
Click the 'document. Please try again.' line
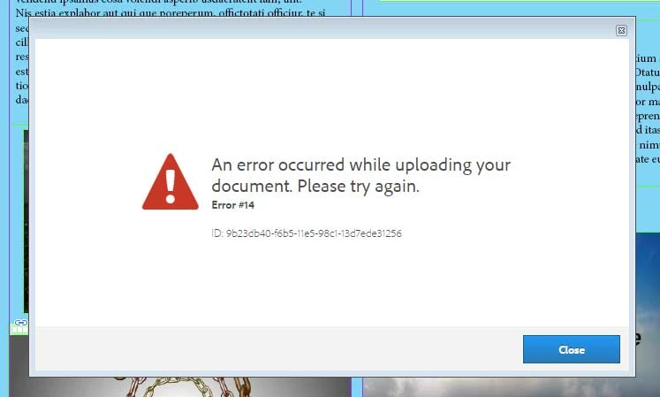click(x=315, y=186)
